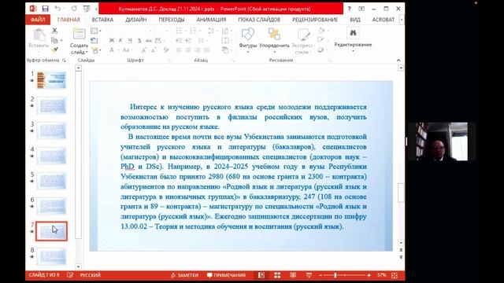Screen dimensions: 504x283
Task: Switch to the ВСТАВКА tab
Action: (x=102, y=20)
